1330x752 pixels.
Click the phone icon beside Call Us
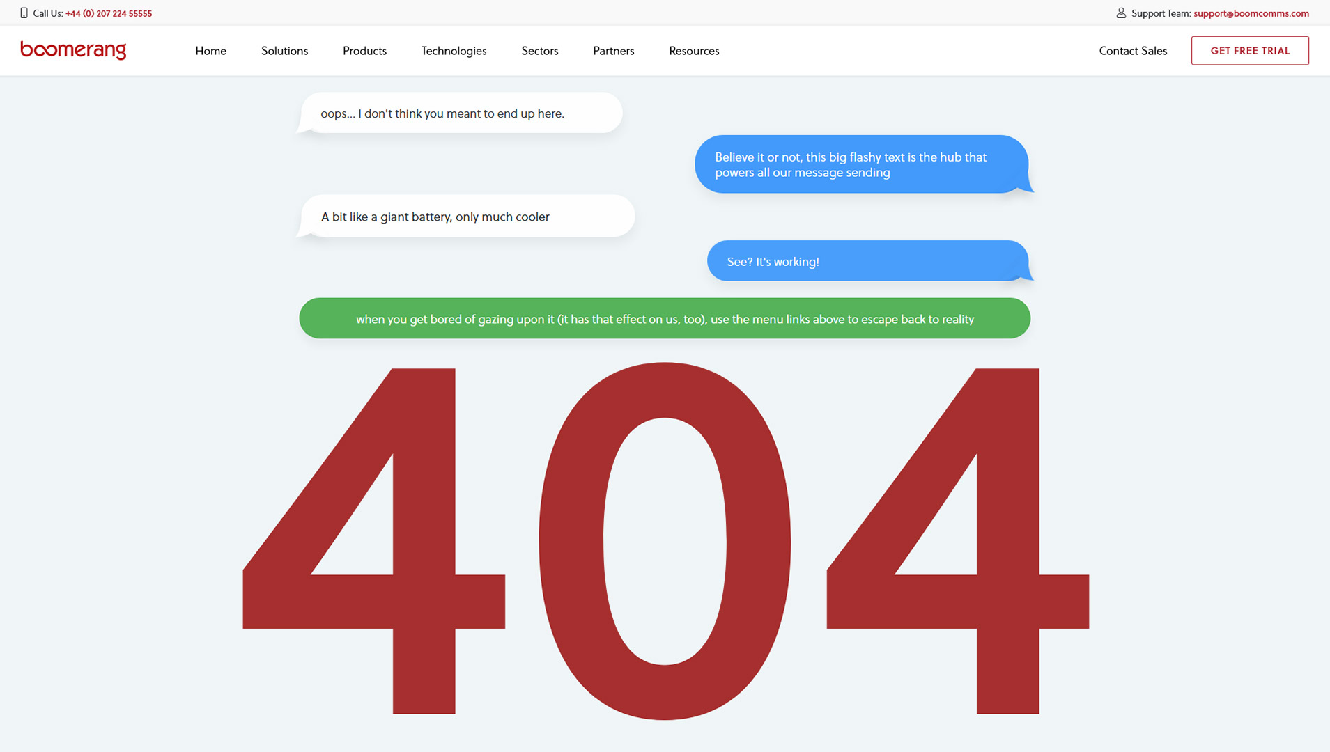point(24,13)
